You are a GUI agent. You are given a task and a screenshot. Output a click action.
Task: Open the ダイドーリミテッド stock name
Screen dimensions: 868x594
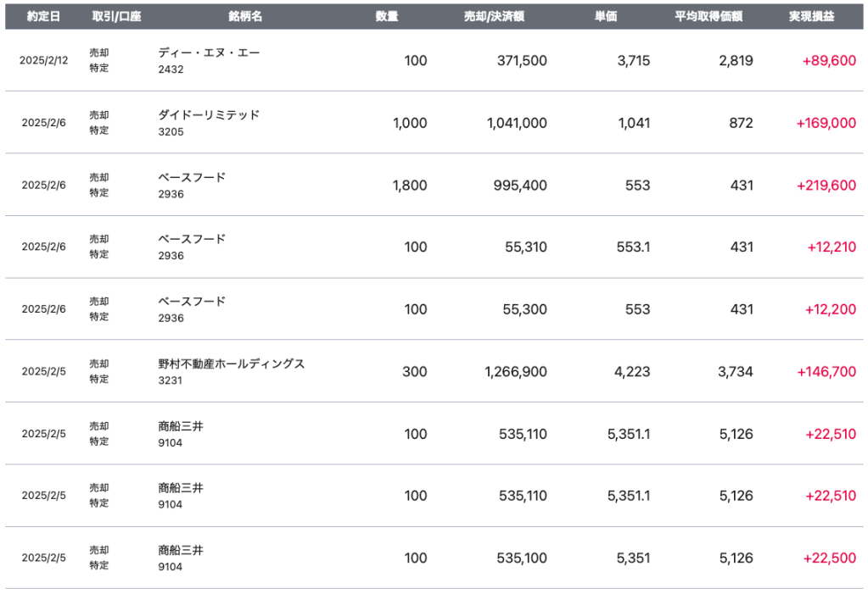coord(209,115)
